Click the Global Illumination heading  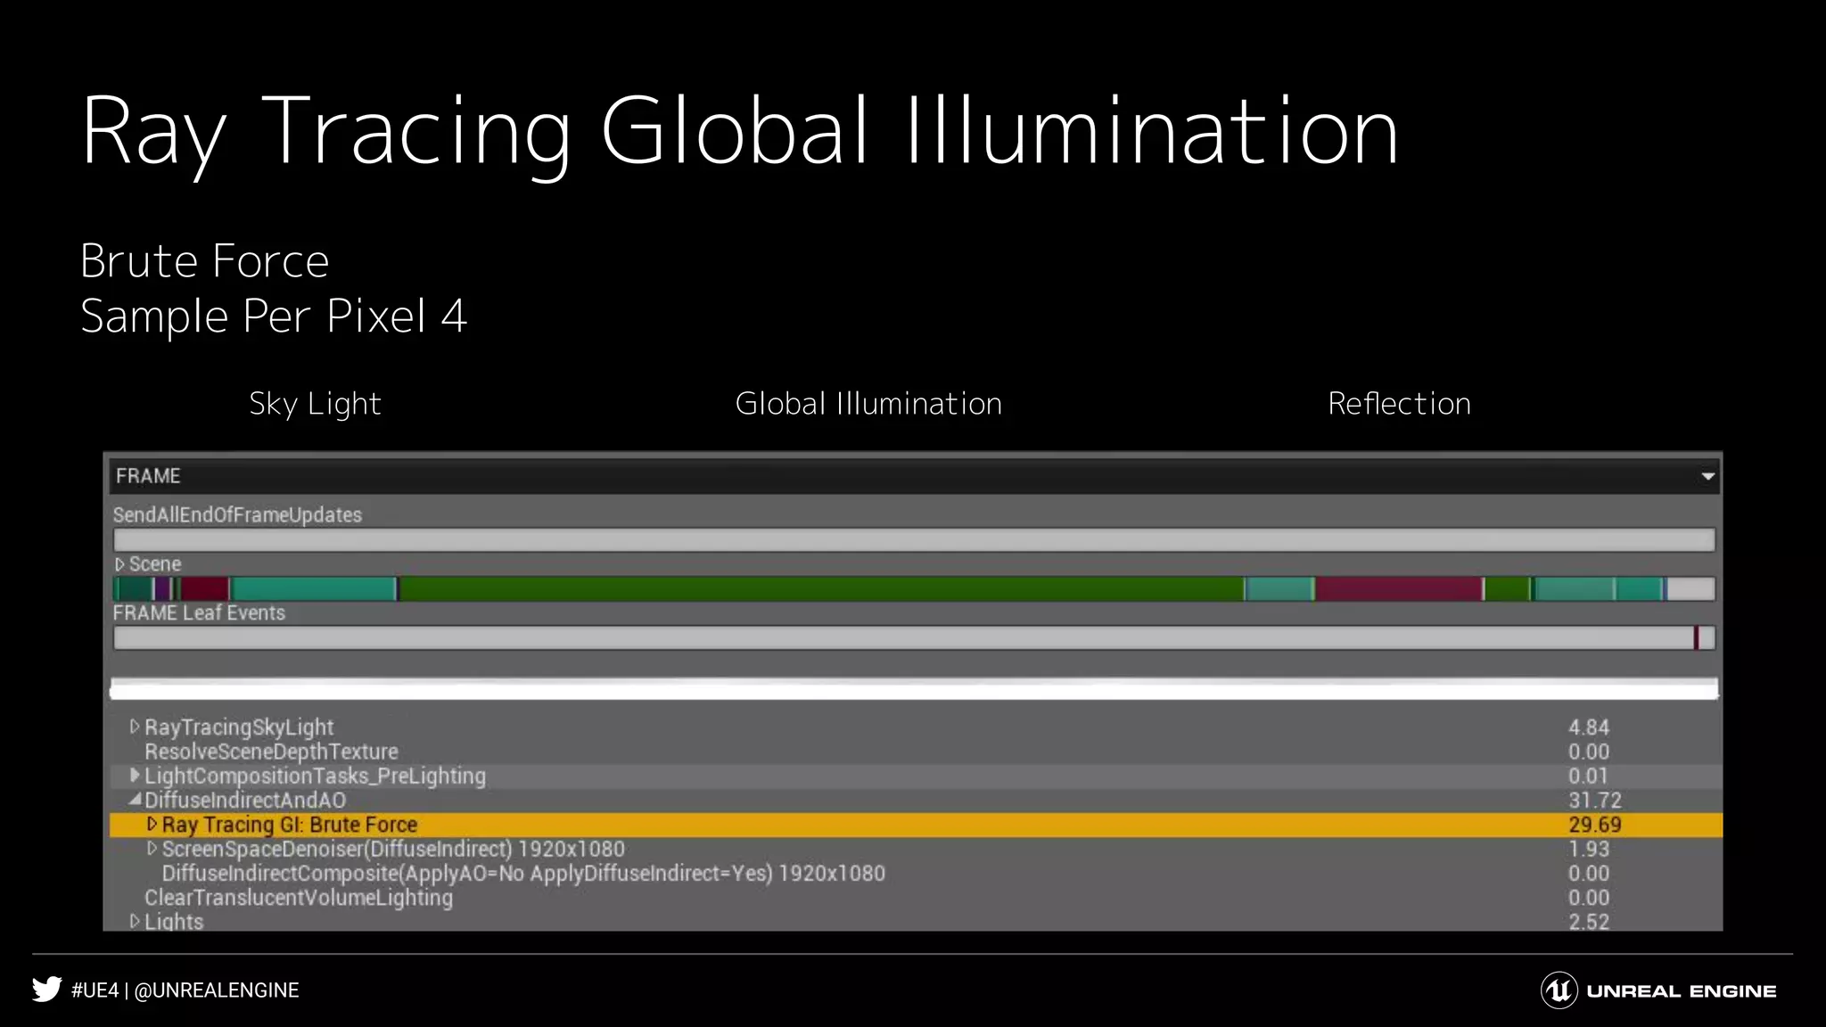[x=868, y=404]
